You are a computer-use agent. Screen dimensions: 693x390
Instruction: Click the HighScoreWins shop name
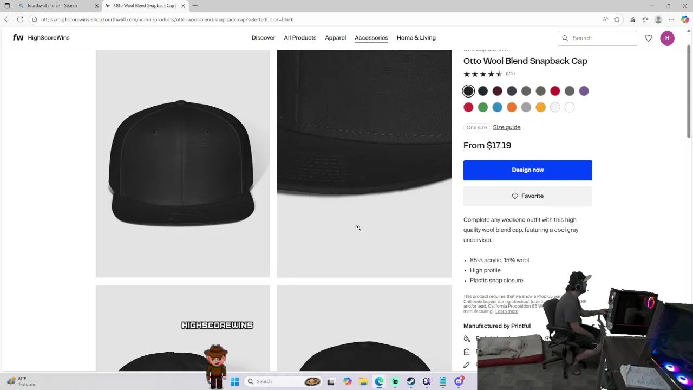(x=49, y=38)
